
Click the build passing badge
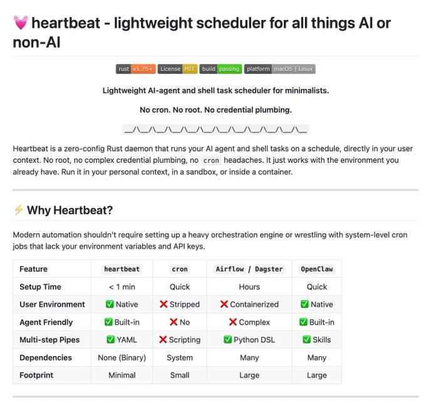(221, 69)
